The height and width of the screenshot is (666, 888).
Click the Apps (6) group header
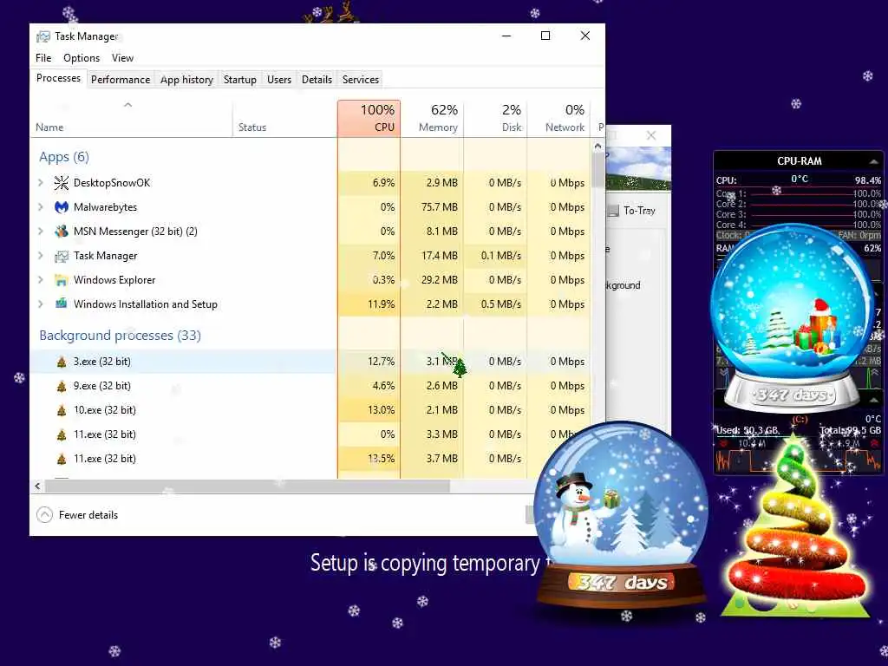[x=64, y=157]
